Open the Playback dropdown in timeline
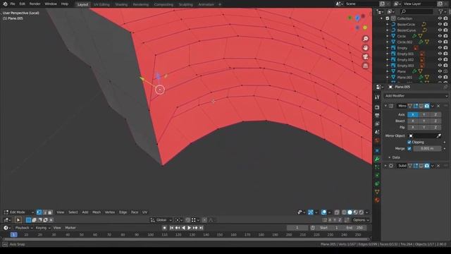The width and height of the screenshot is (451, 254). 23,228
